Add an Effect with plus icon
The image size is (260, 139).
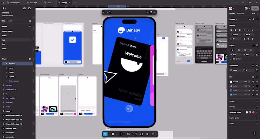[257, 107]
